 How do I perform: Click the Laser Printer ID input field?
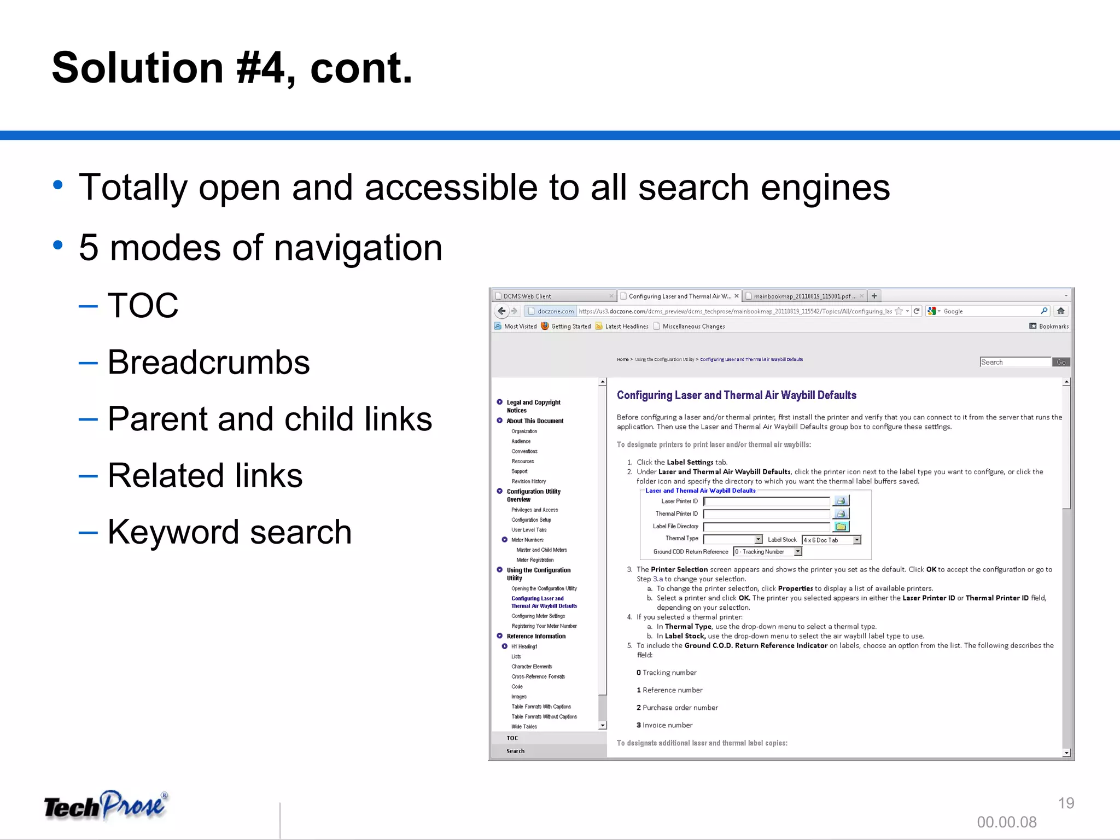(767, 501)
